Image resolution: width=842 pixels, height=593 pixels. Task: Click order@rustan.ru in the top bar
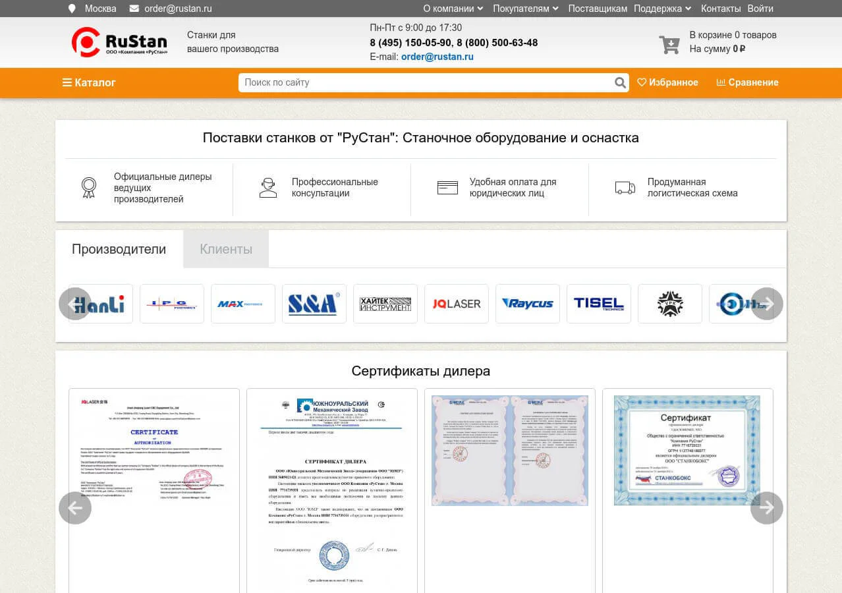178,9
